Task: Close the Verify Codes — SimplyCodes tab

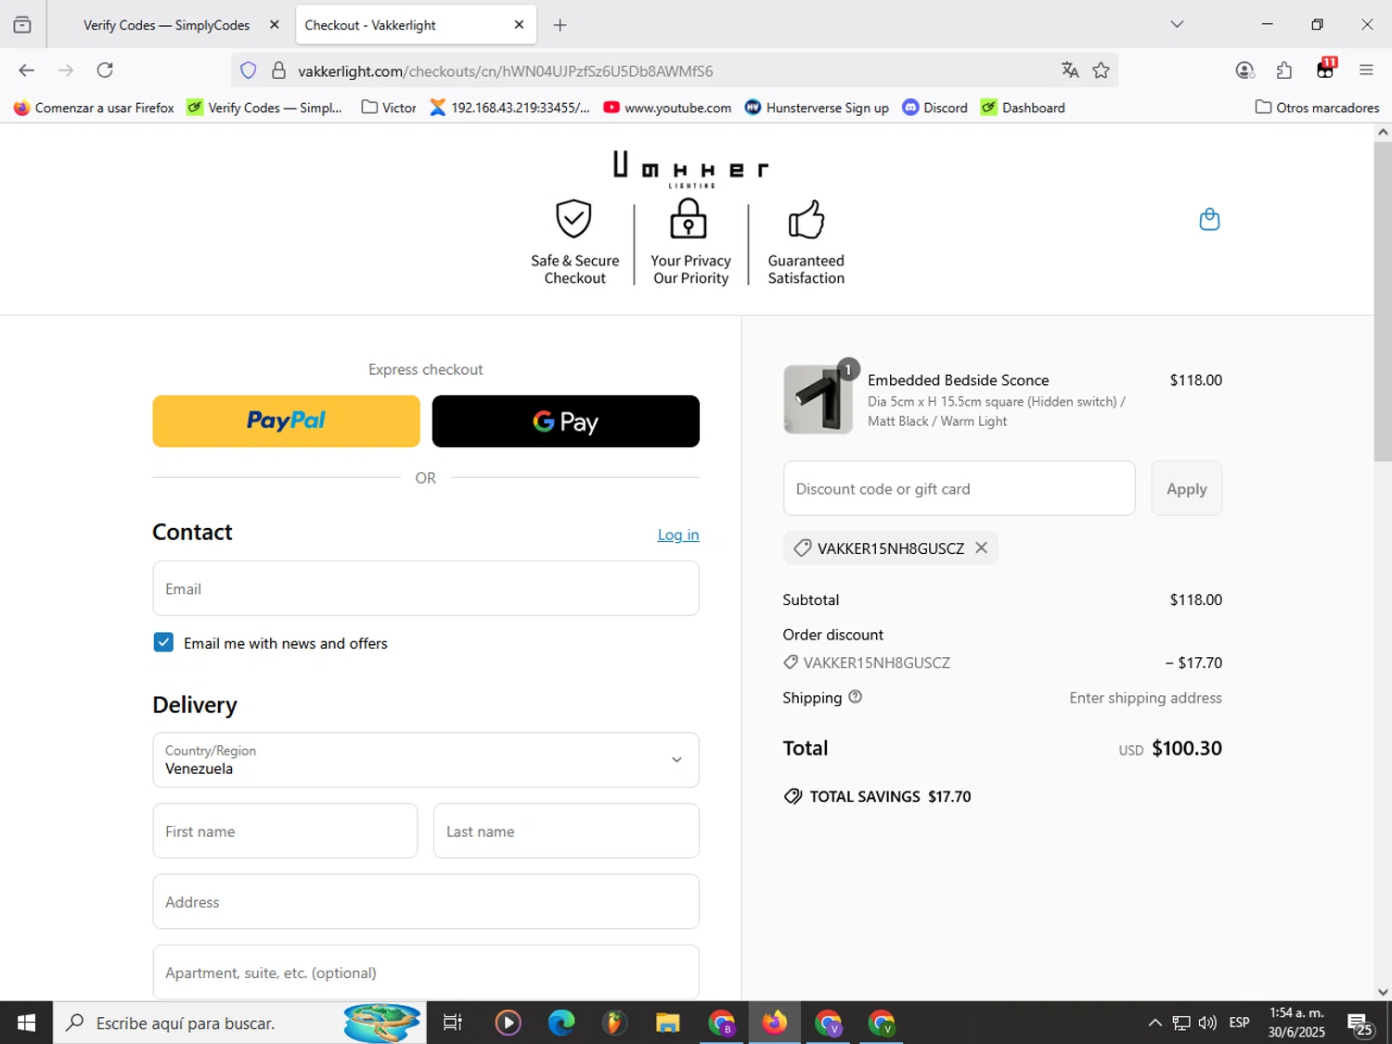Action: pyautogui.click(x=274, y=25)
